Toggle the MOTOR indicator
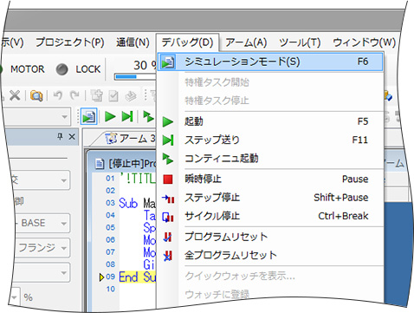The height and width of the screenshot is (313, 414). 28,69
